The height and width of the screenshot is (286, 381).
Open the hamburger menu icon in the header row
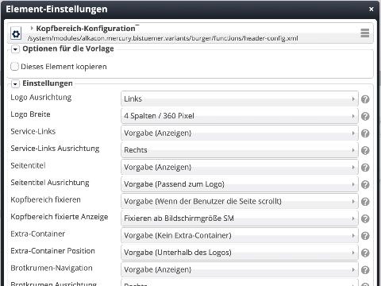365,33
